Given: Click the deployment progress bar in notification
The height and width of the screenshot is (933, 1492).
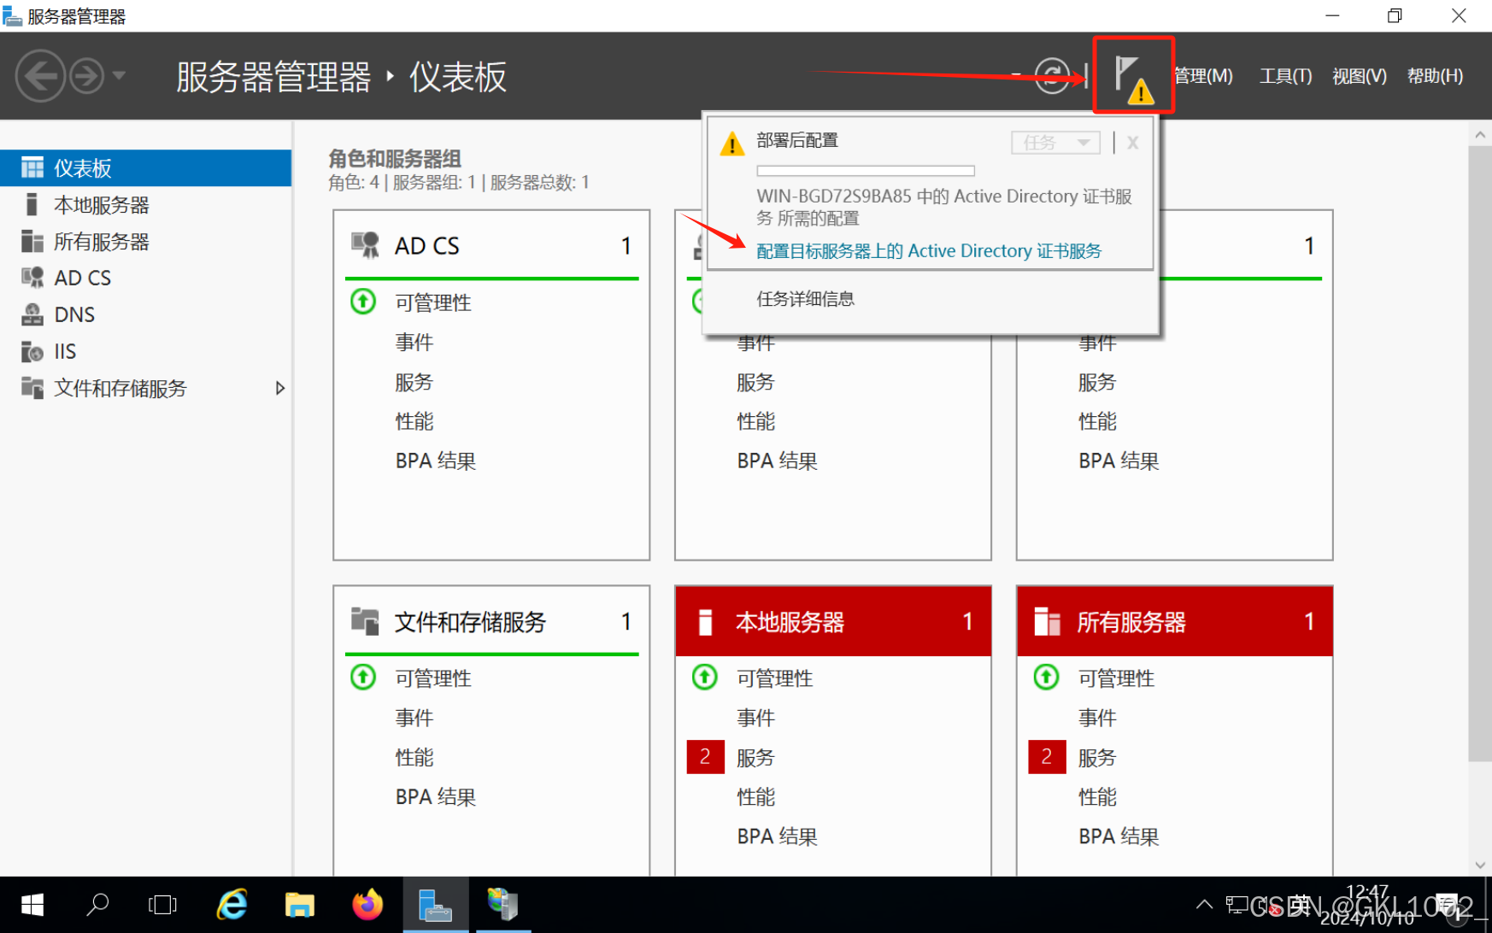Looking at the screenshot, I should [866, 171].
